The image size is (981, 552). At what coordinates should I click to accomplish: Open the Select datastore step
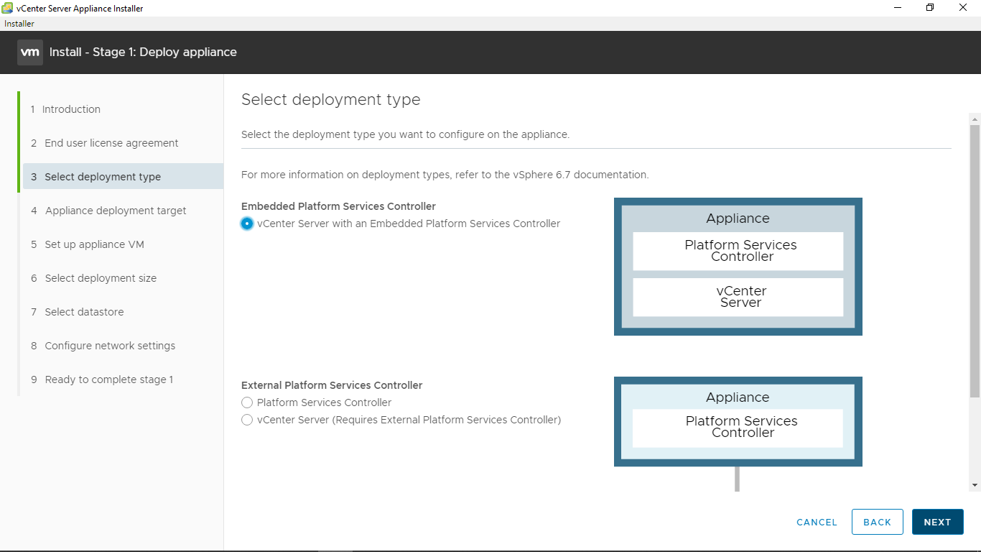pyautogui.click(x=84, y=312)
